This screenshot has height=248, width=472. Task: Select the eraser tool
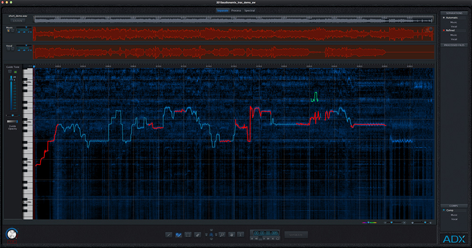coord(198,234)
